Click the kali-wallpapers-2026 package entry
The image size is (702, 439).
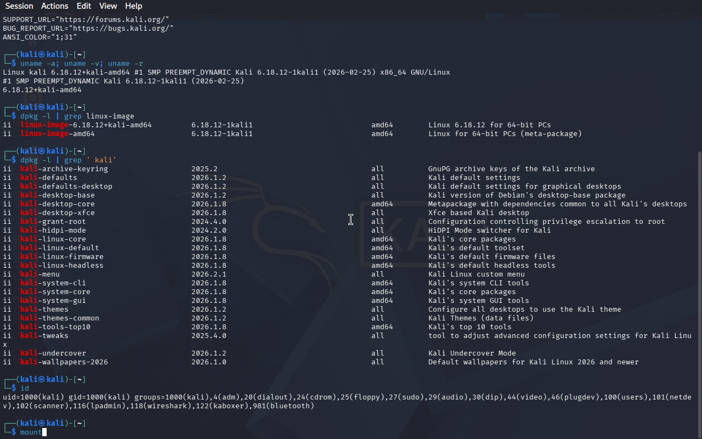(x=64, y=362)
